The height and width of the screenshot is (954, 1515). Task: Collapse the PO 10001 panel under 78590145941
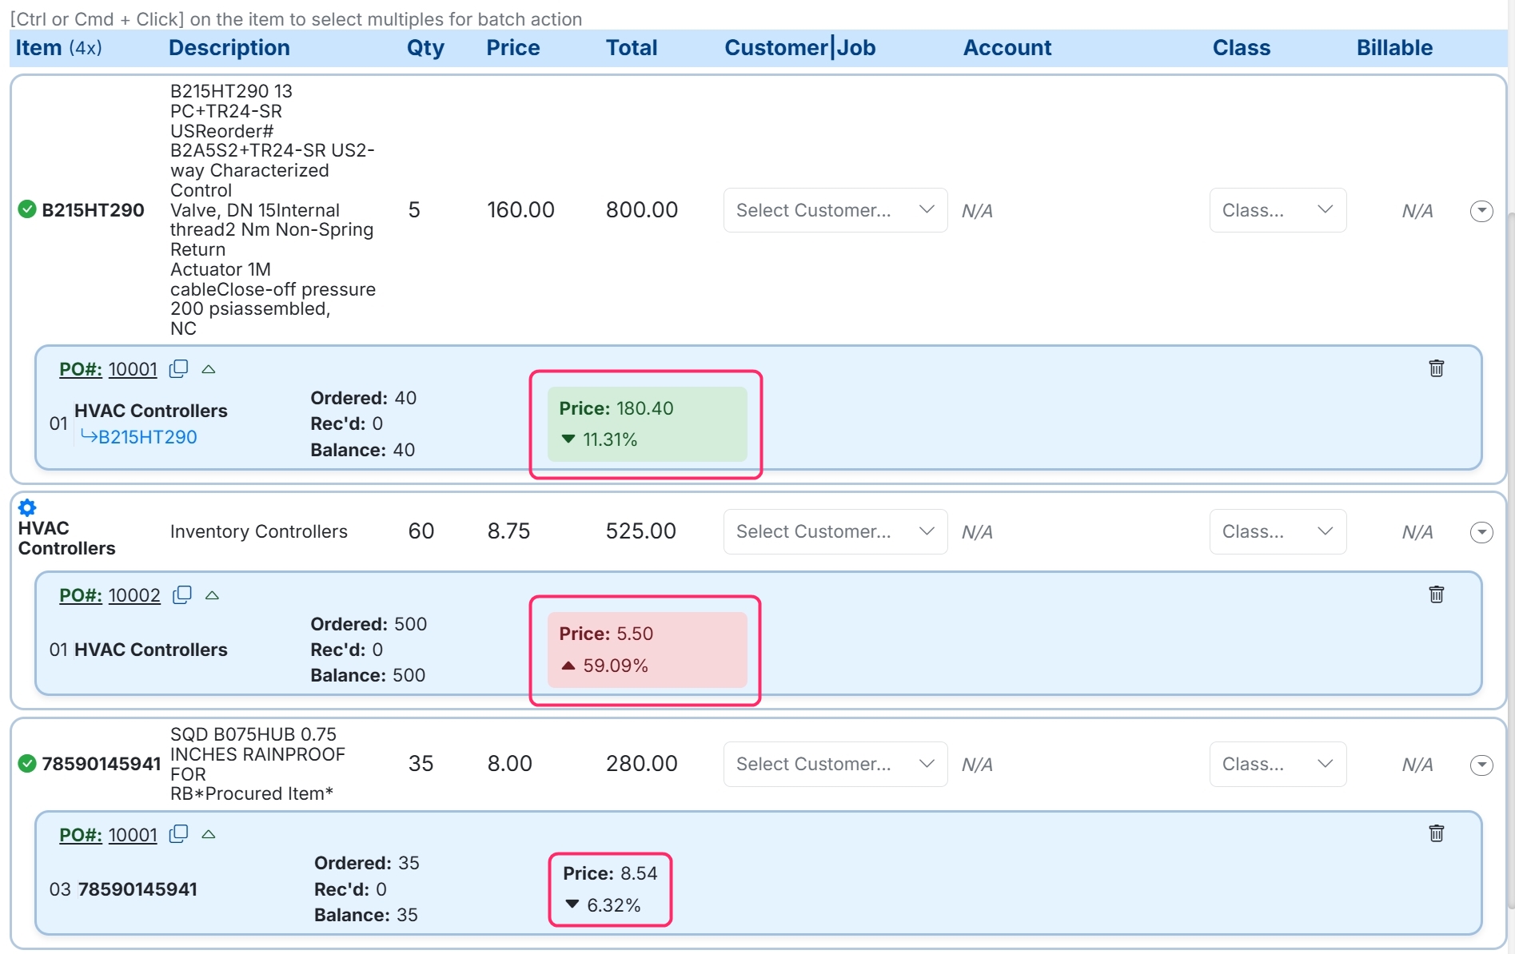[x=209, y=834]
